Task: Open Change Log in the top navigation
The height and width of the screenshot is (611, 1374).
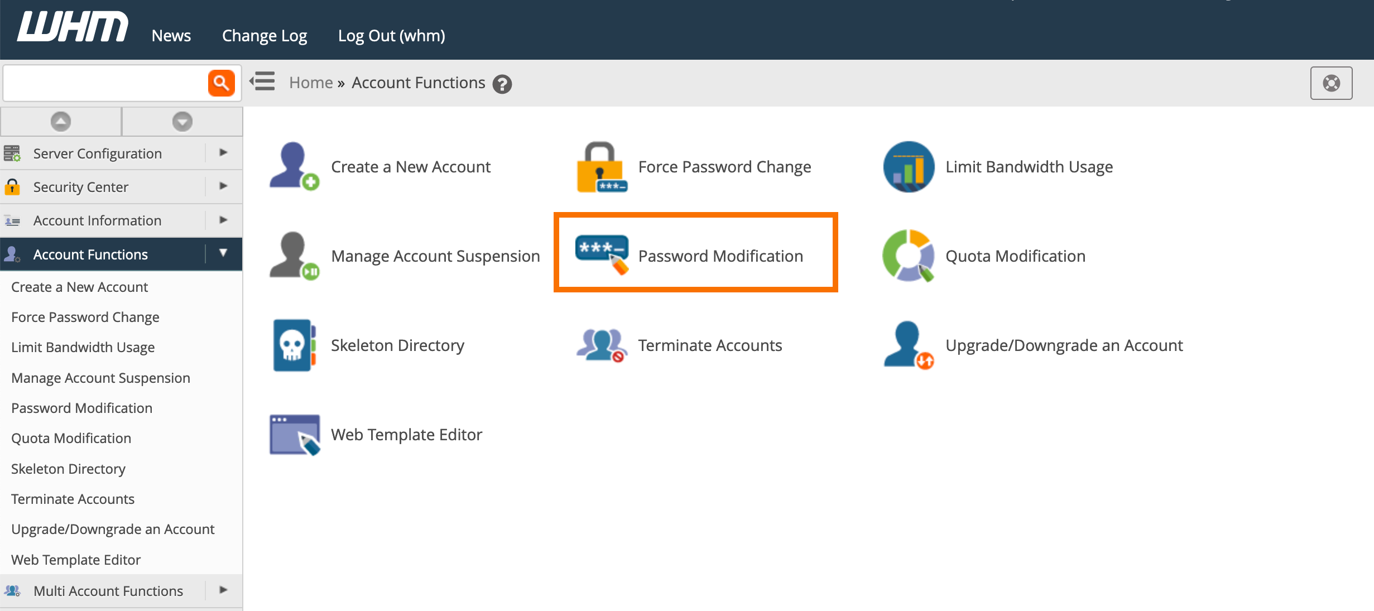Action: pos(265,36)
